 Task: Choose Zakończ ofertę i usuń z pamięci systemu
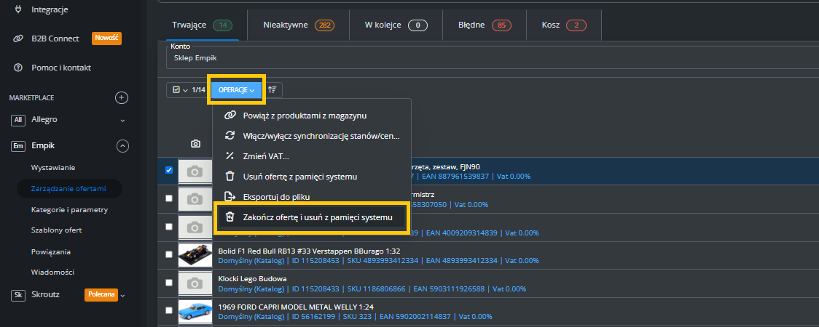[317, 217]
